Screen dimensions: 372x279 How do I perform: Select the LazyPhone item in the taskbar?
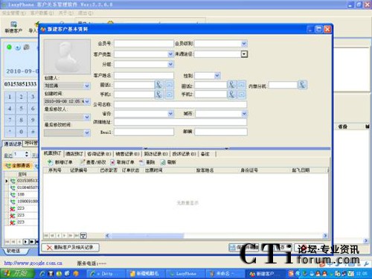(183, 274)
